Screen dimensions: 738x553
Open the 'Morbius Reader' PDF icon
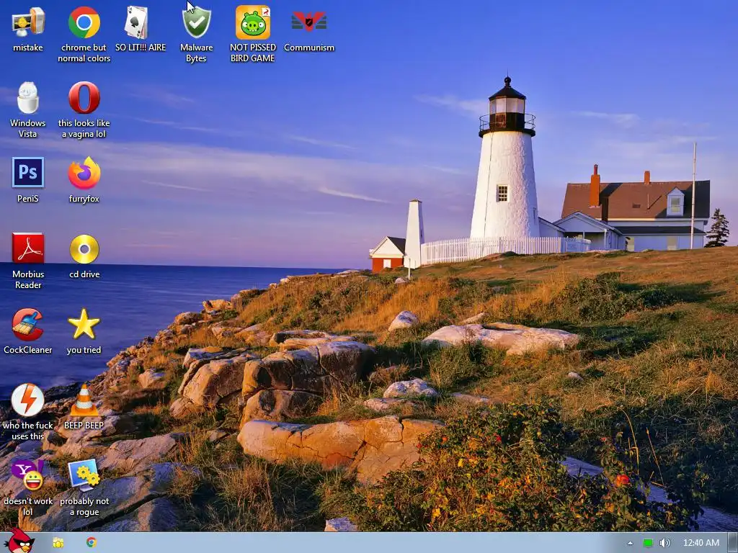tap(28, 248)
